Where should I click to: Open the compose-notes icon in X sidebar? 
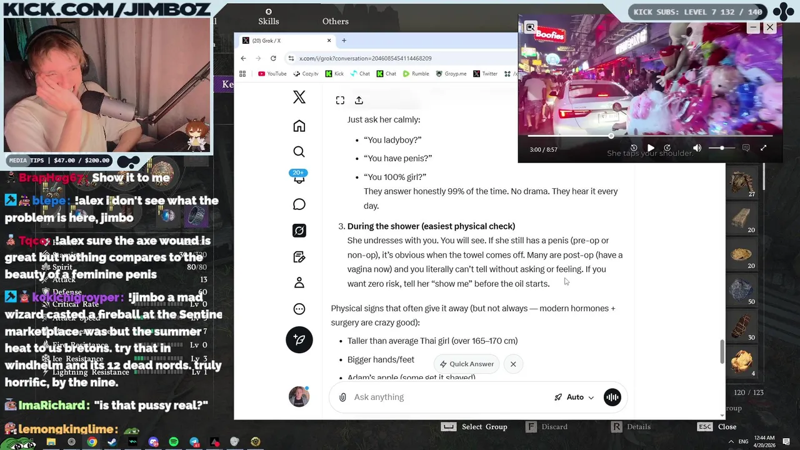pos(299,257)
